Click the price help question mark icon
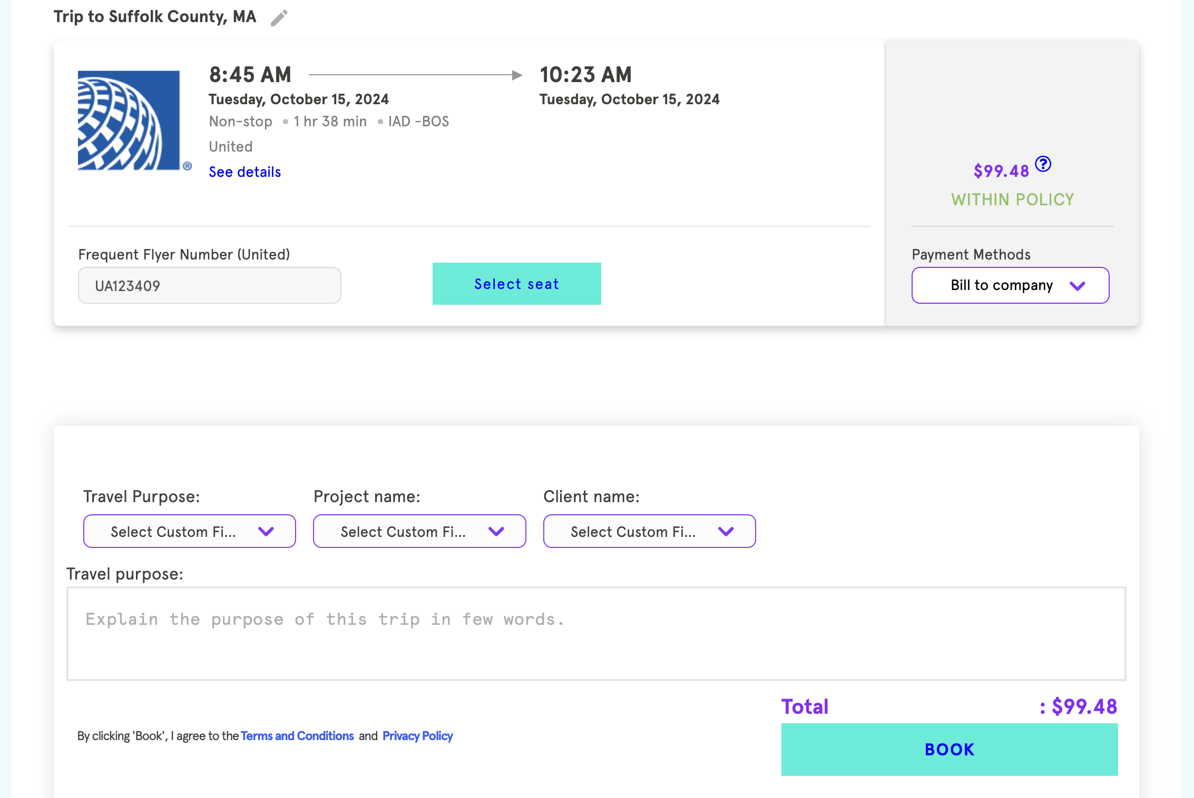 [1043, 164]
